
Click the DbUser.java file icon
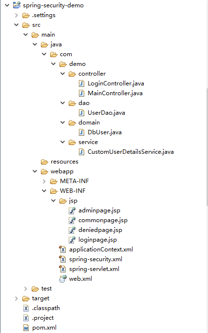click(81, 132)
